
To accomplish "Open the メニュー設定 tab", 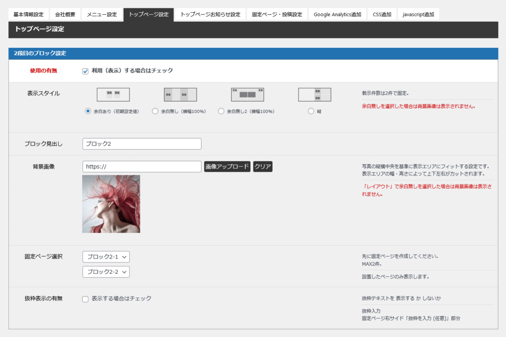I will tap(102, 14).
